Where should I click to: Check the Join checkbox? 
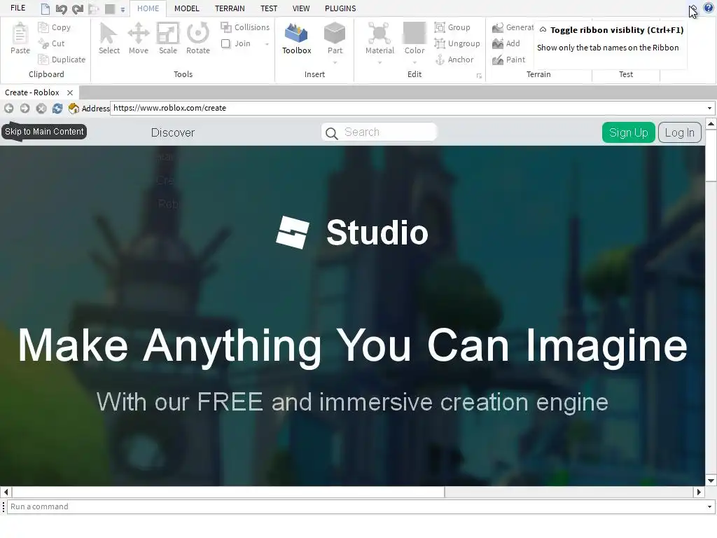pos(226,43)
